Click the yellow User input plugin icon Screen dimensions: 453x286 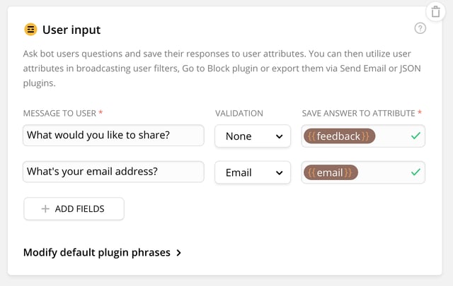point(30,30)
